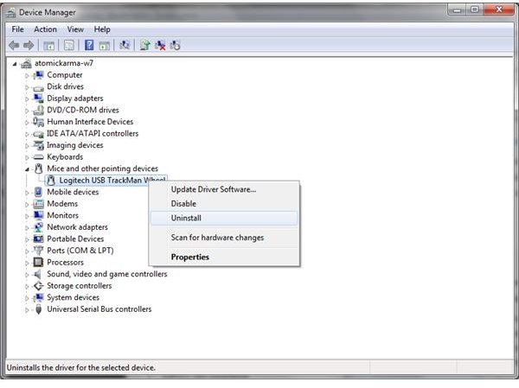The width and height of the screenshot is (519, 388).
Task: Choose Disable in the context menu
Action: (x=224, y=204)
